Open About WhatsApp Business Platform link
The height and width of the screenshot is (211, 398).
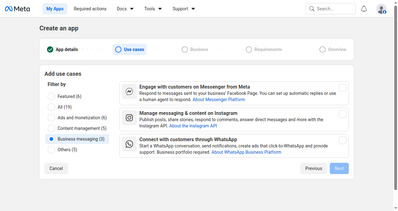[x=246, y=152]
